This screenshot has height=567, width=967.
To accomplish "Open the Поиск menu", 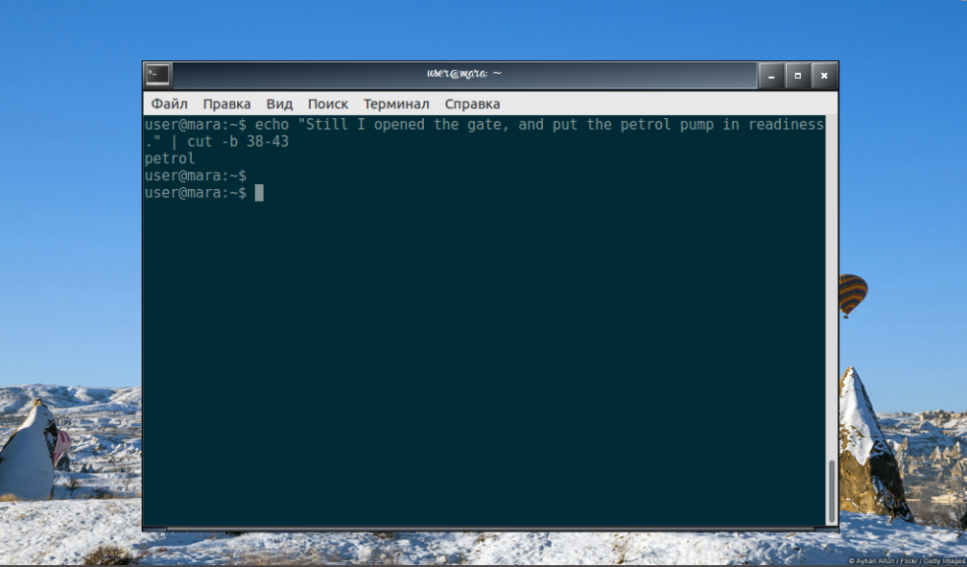I will click(x=328, y=103).
